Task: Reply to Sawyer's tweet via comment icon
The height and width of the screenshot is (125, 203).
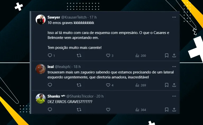Action: 50,55
